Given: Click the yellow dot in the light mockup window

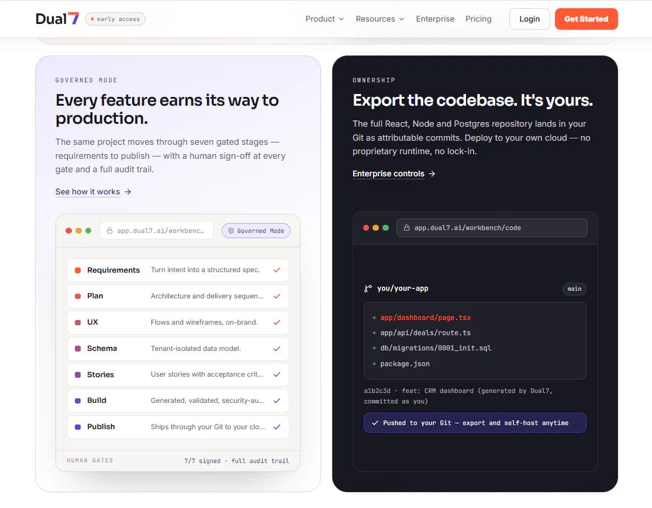Looking at the screenshot, I should [x=78, y=231].
